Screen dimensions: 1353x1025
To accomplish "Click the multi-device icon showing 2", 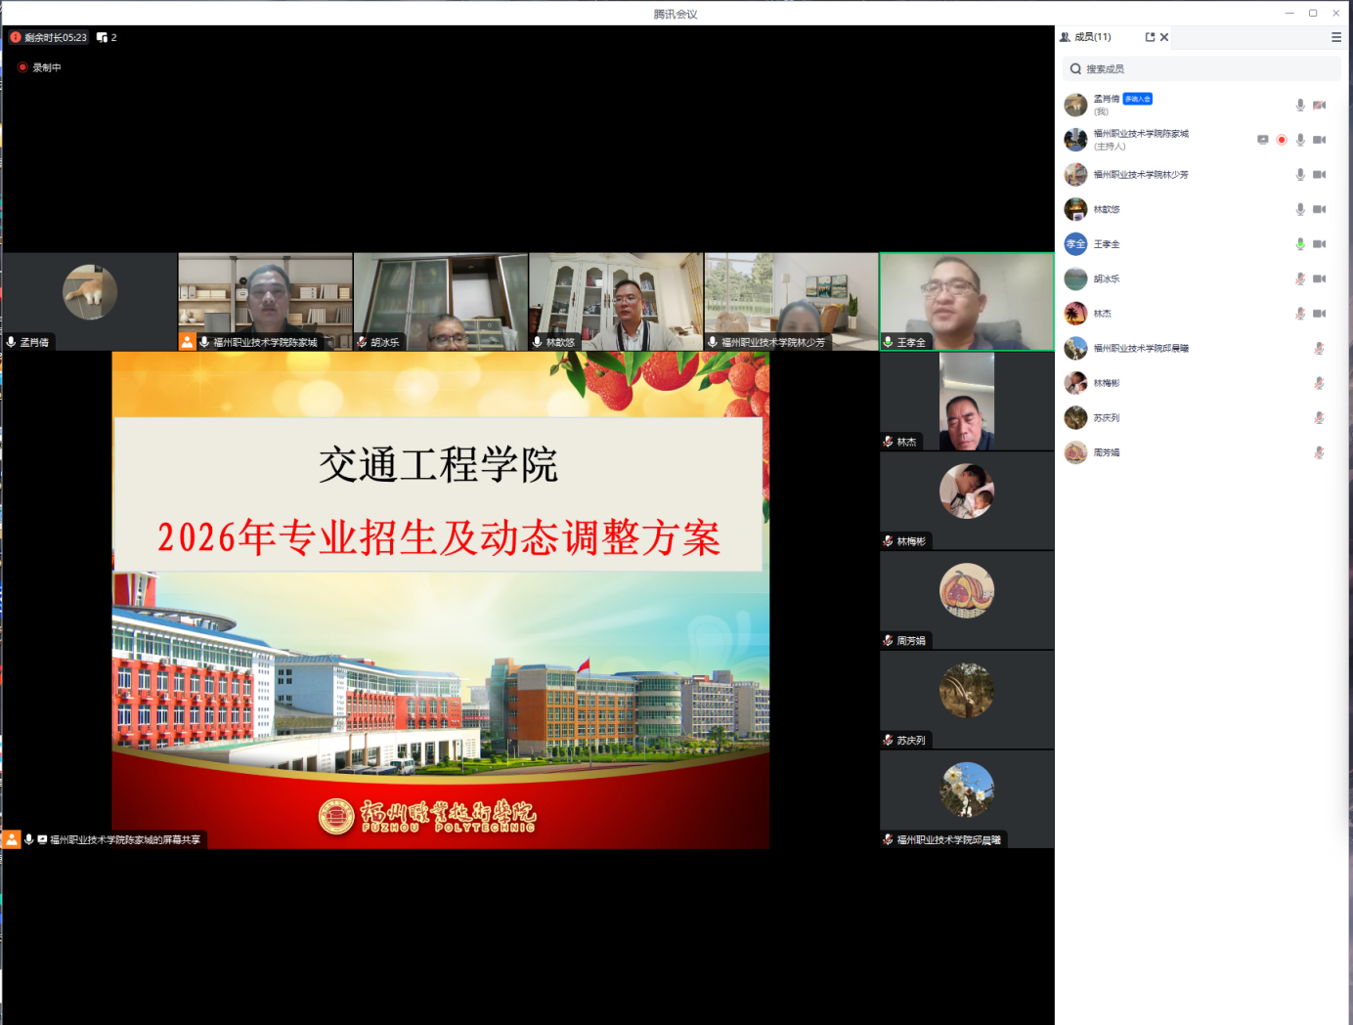I will pyautogui.click(x=107, y=37).
